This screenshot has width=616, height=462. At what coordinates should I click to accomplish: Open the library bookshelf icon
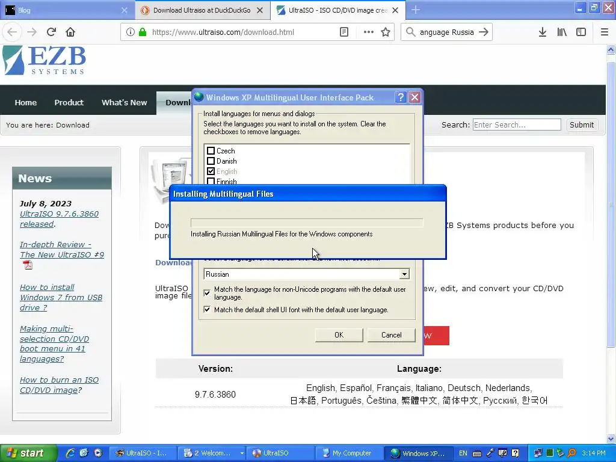tap(562, 32)
